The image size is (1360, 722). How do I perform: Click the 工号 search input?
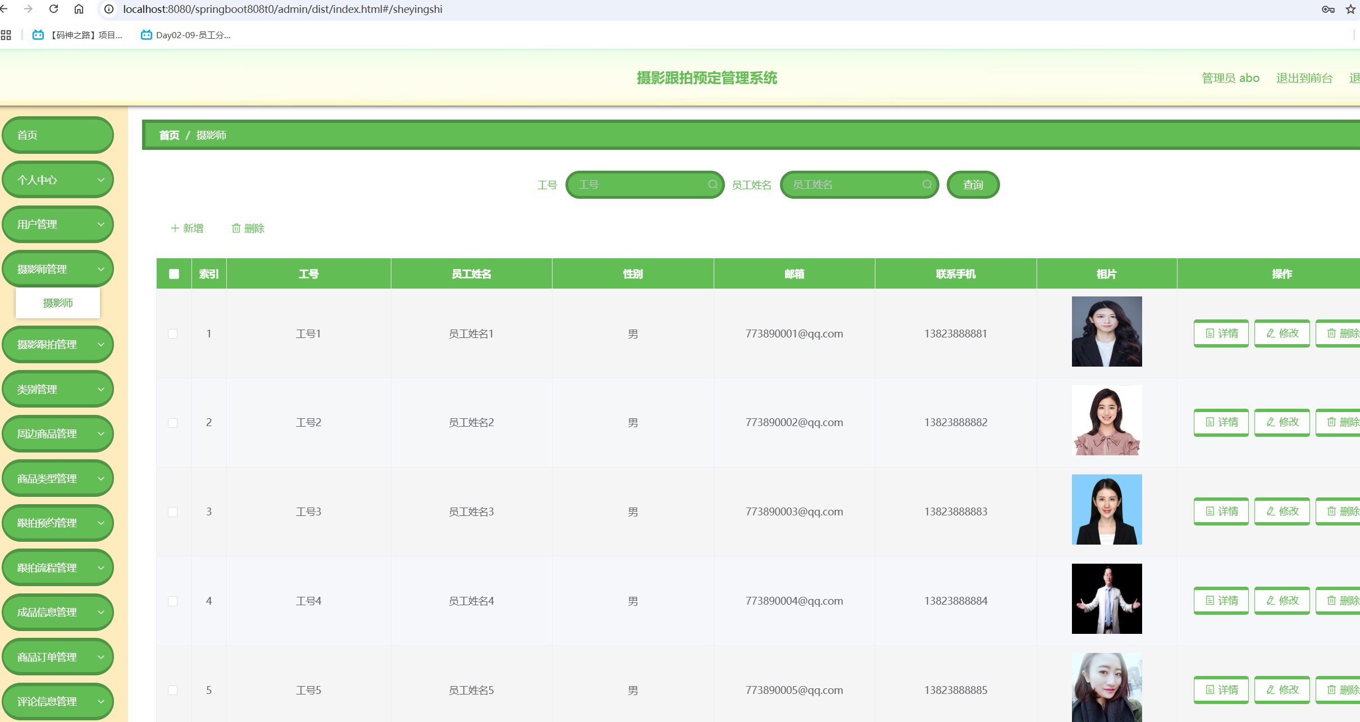[x=645, y=185]
